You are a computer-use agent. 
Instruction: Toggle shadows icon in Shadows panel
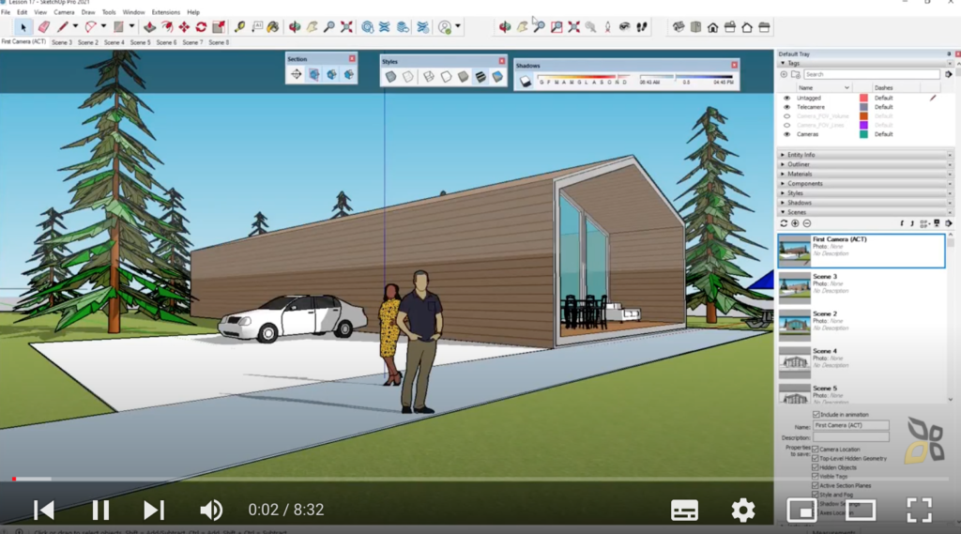click(x=526, y=81)
